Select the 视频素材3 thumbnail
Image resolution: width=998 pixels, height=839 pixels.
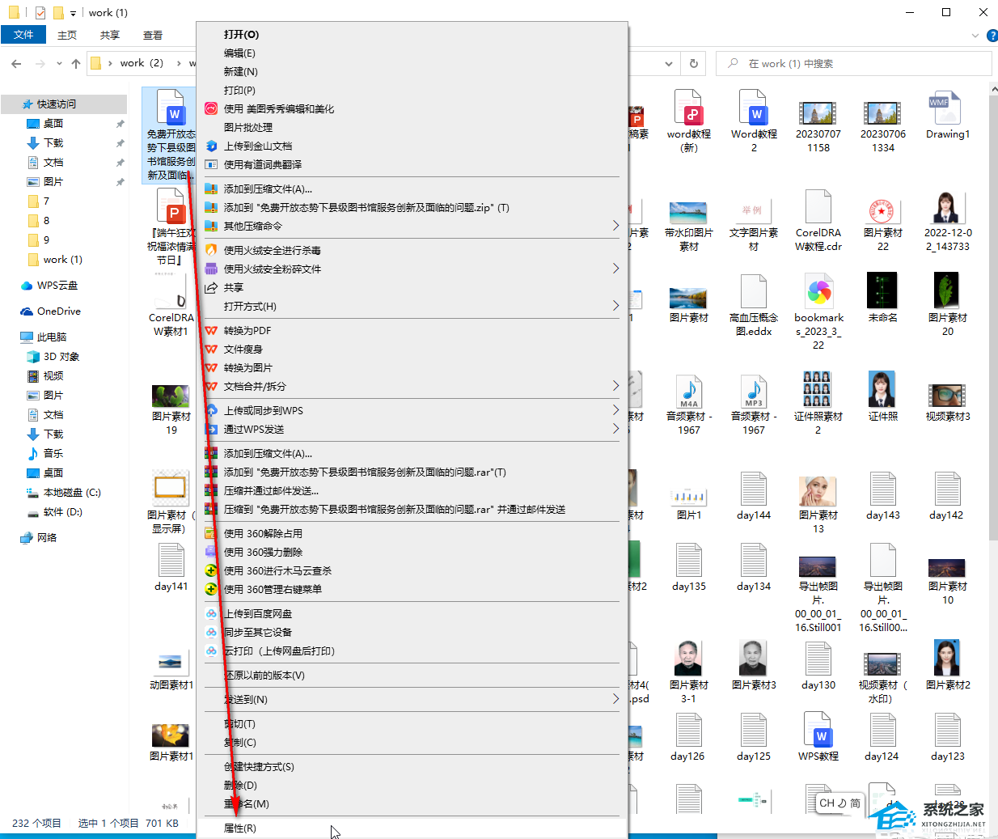point(946,395)
